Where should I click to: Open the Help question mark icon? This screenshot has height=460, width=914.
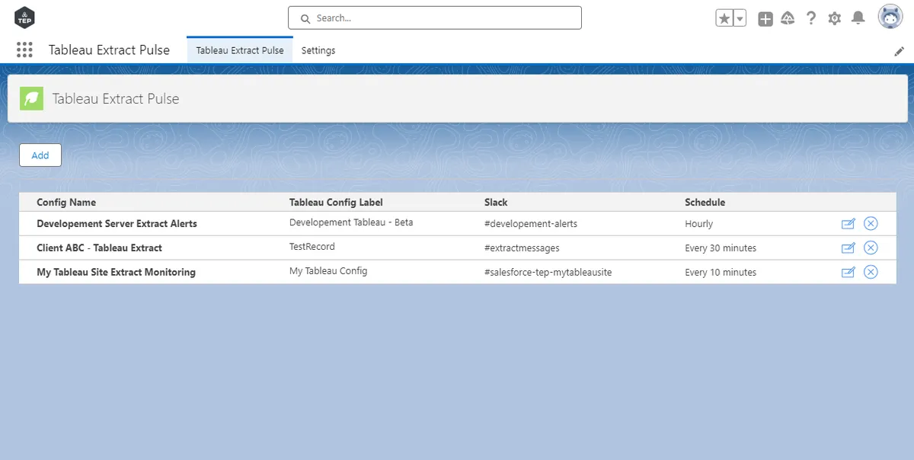point(811,18)
